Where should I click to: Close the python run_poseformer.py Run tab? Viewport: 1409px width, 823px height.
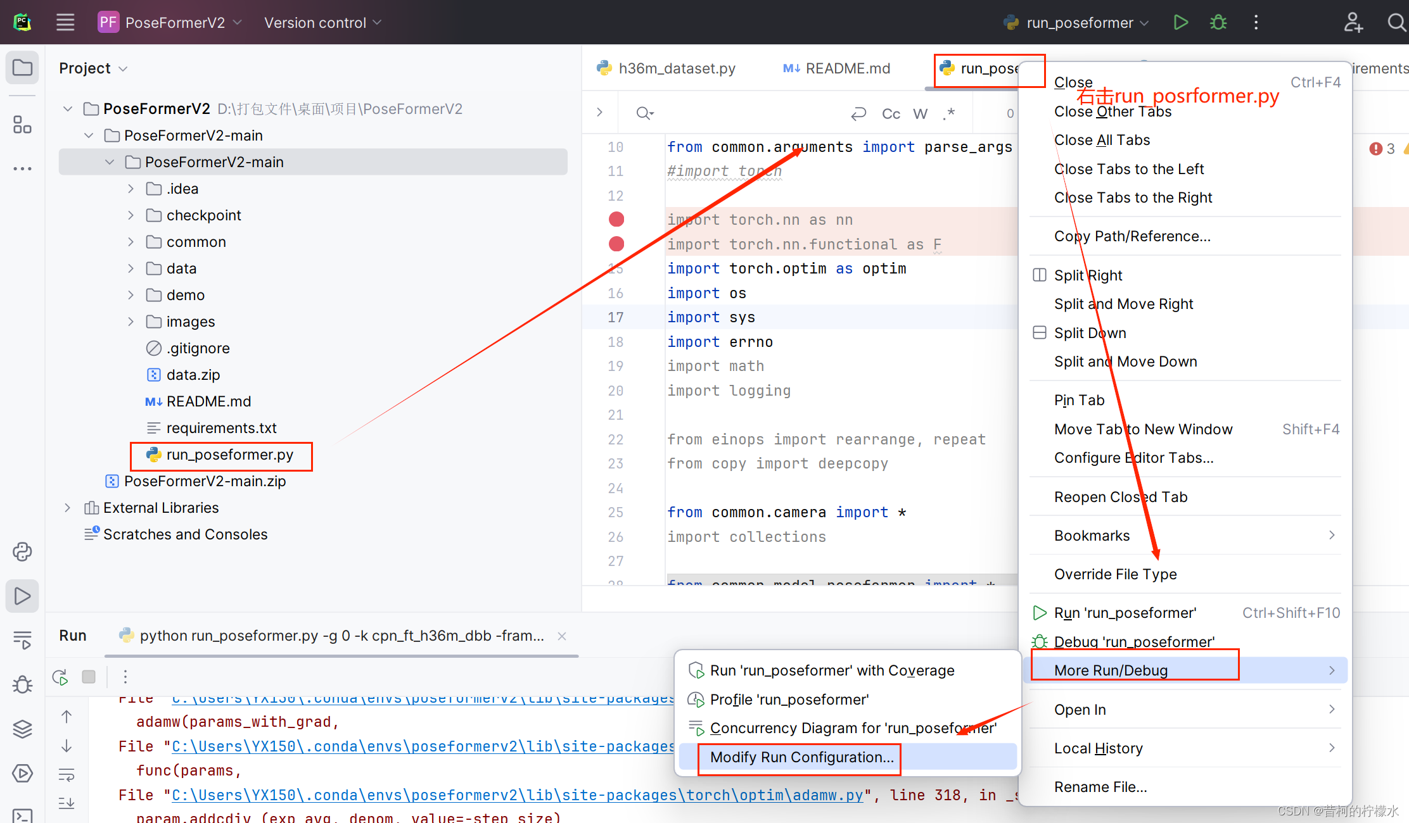[561, 636]
